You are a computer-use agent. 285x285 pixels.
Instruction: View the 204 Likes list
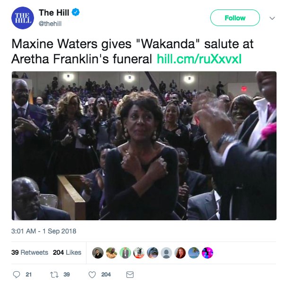(67, 252)
